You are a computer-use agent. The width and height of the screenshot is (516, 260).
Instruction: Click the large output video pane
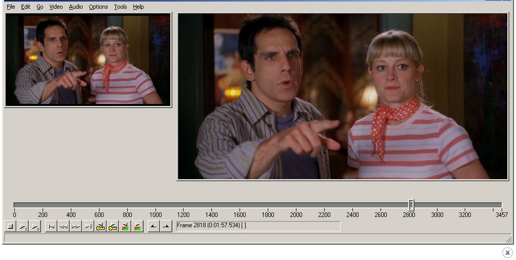343,97
